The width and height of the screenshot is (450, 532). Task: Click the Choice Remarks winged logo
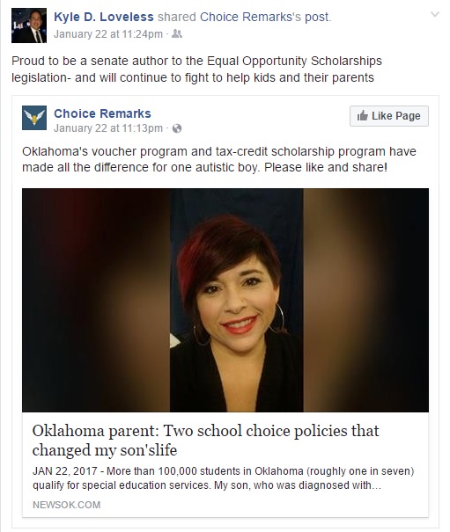[x=34, y=118]
